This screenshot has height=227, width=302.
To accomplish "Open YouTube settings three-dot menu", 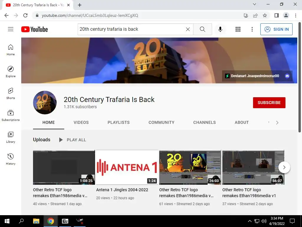I will [x=252, y=29].
